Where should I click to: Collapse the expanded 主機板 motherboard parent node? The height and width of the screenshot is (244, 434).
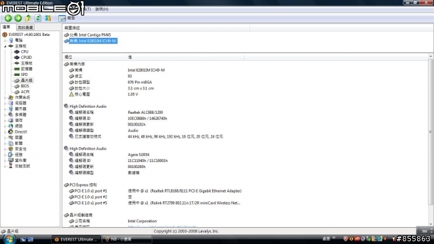coord(5,46)
